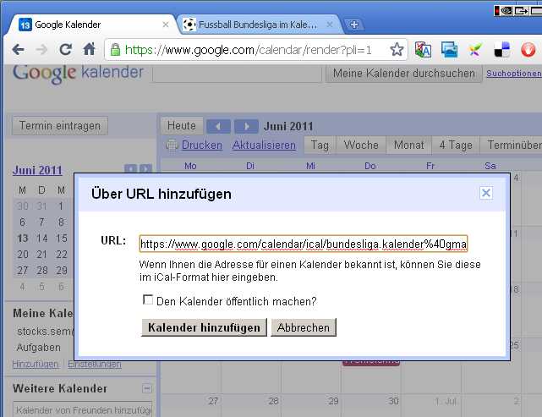Click the Heute button
The width and height of the screenshot is (542, 417).
182,125
